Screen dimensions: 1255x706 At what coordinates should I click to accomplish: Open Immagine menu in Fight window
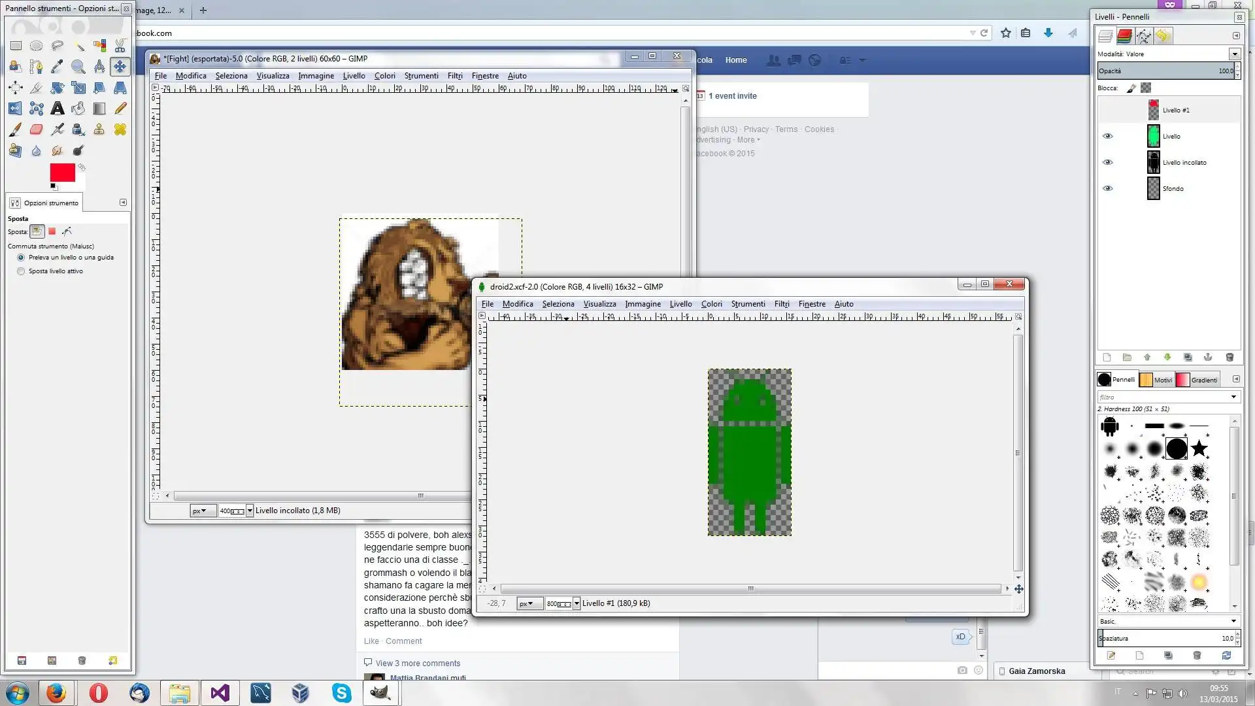(316, 76)
